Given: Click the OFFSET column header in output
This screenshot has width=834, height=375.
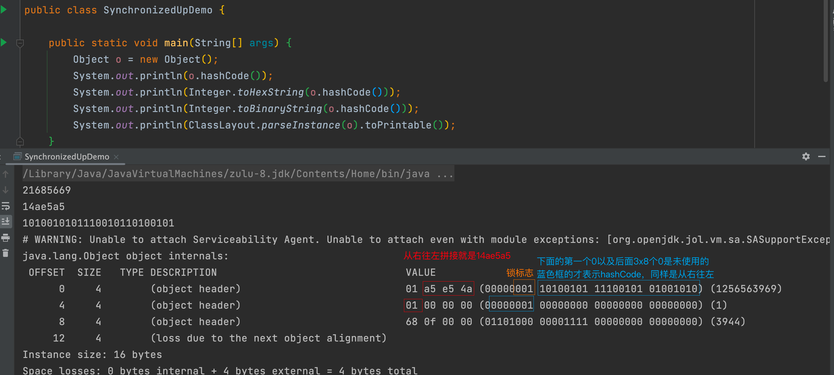Looking at the screenshot, I should [47, 273].
